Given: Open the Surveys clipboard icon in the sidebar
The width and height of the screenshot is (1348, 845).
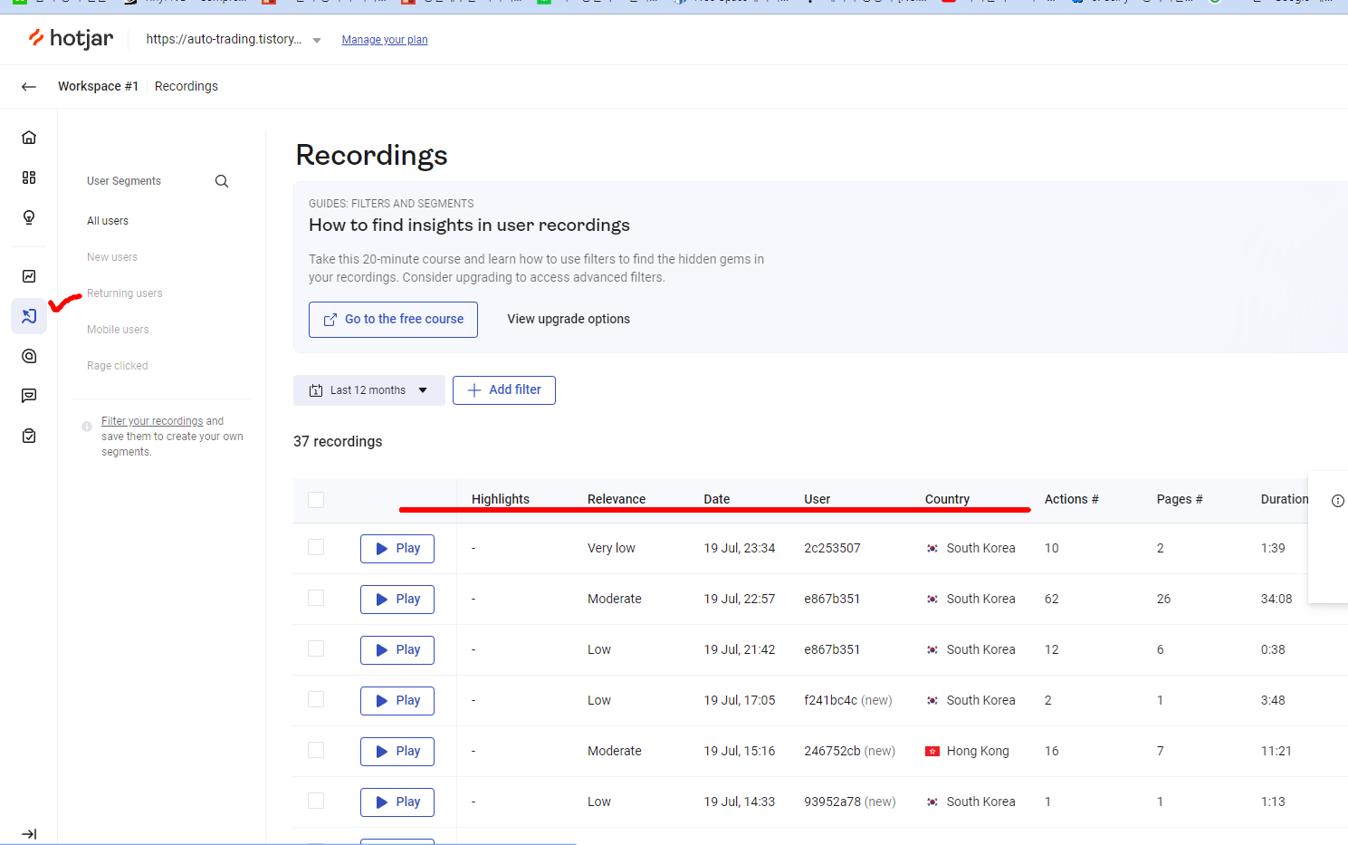Looking at the screenshot, I should [x=29, y=436].
